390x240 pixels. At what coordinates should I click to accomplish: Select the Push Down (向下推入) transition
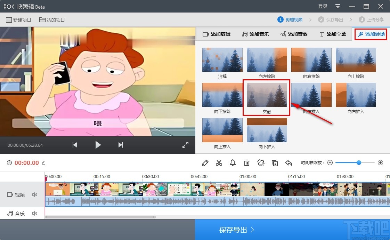tap(267, 130)
